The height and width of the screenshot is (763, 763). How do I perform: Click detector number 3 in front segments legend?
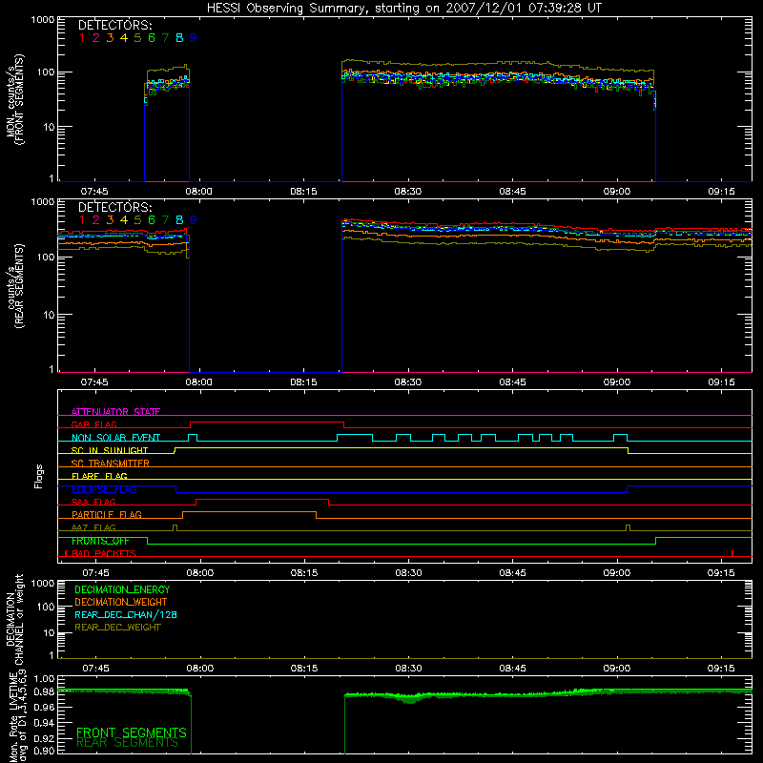coord(110,38)
